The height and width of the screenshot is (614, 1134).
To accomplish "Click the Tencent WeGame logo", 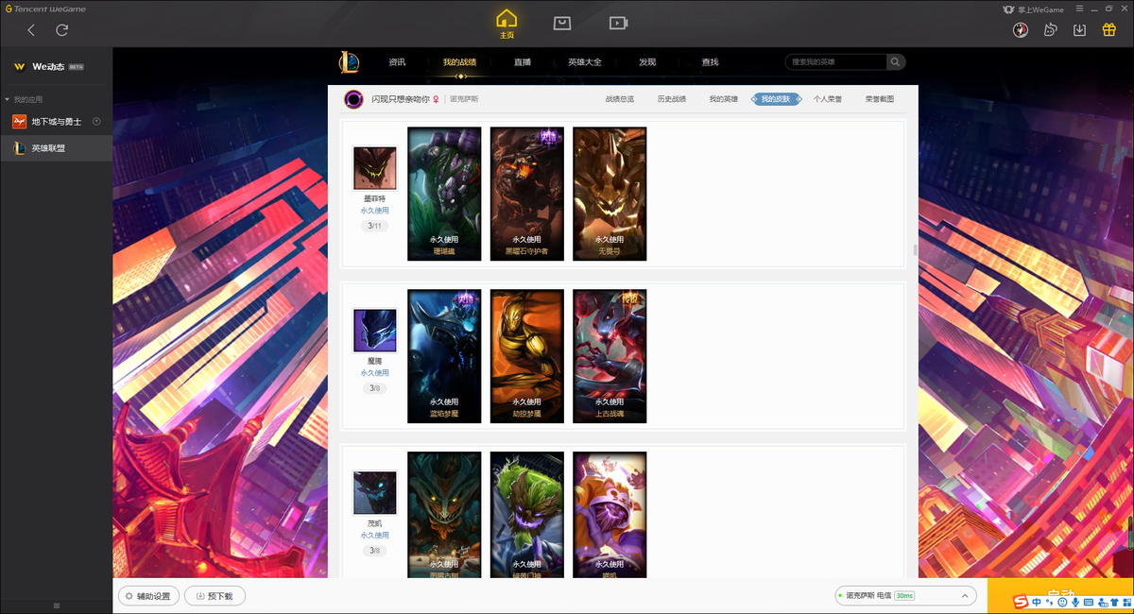I will pyautogui.click(x=43, y=9).
